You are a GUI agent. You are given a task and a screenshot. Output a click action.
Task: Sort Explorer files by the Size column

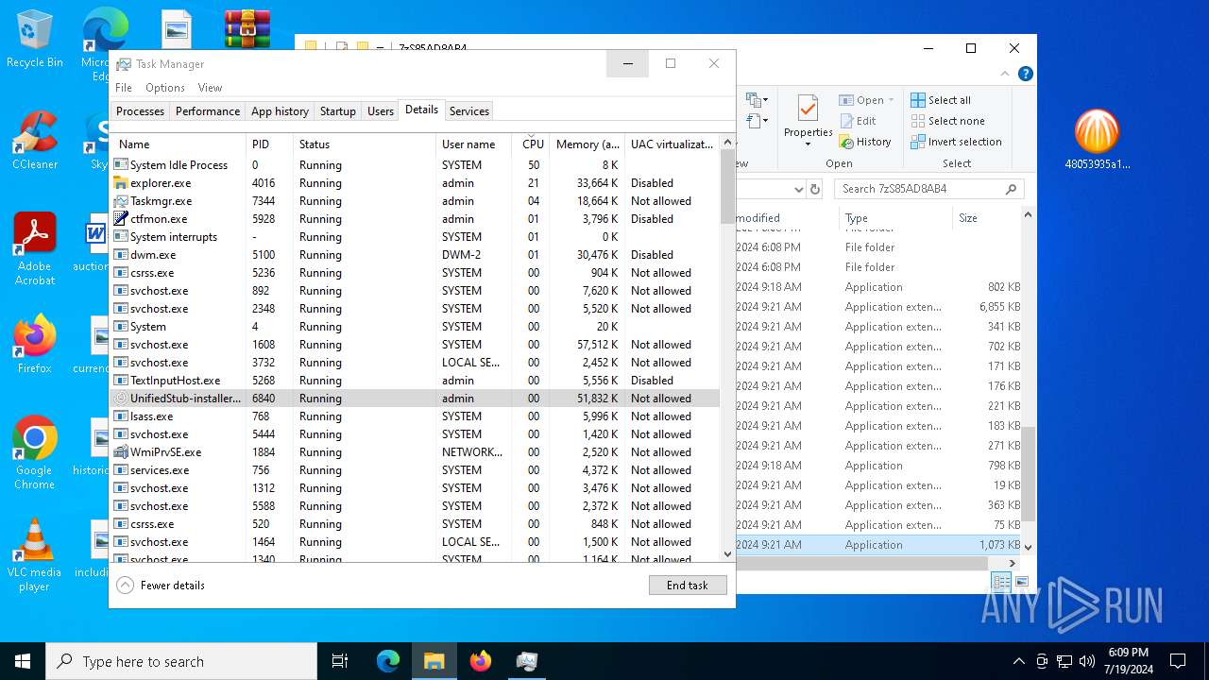[x=988, y=218]
